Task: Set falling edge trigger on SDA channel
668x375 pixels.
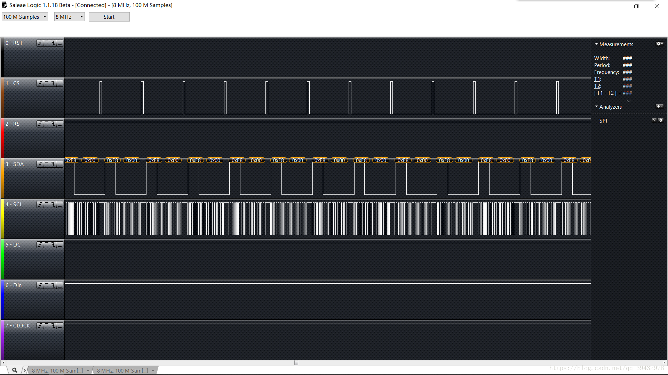Action: click(53, 164)
